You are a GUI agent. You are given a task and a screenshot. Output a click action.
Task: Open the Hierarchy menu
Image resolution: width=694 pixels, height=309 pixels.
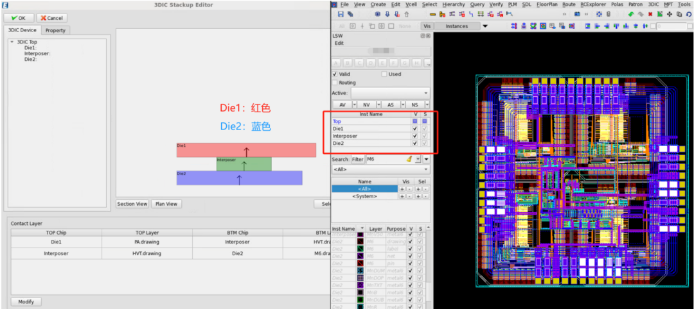(x=454, y=4)
